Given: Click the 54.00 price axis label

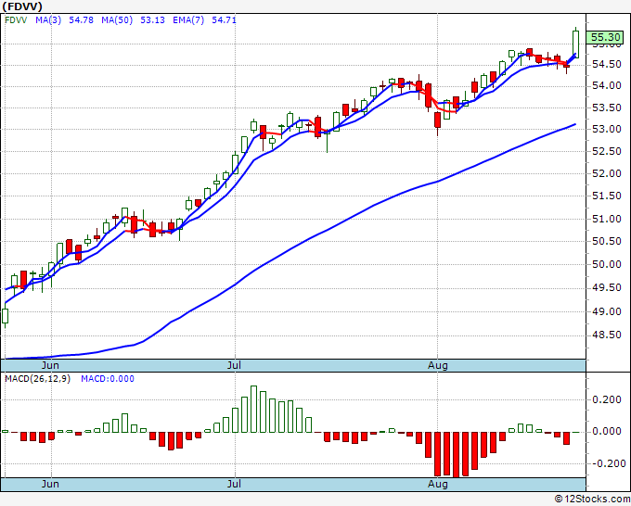Looking at the screenshot, I should [x=607, y=85].
